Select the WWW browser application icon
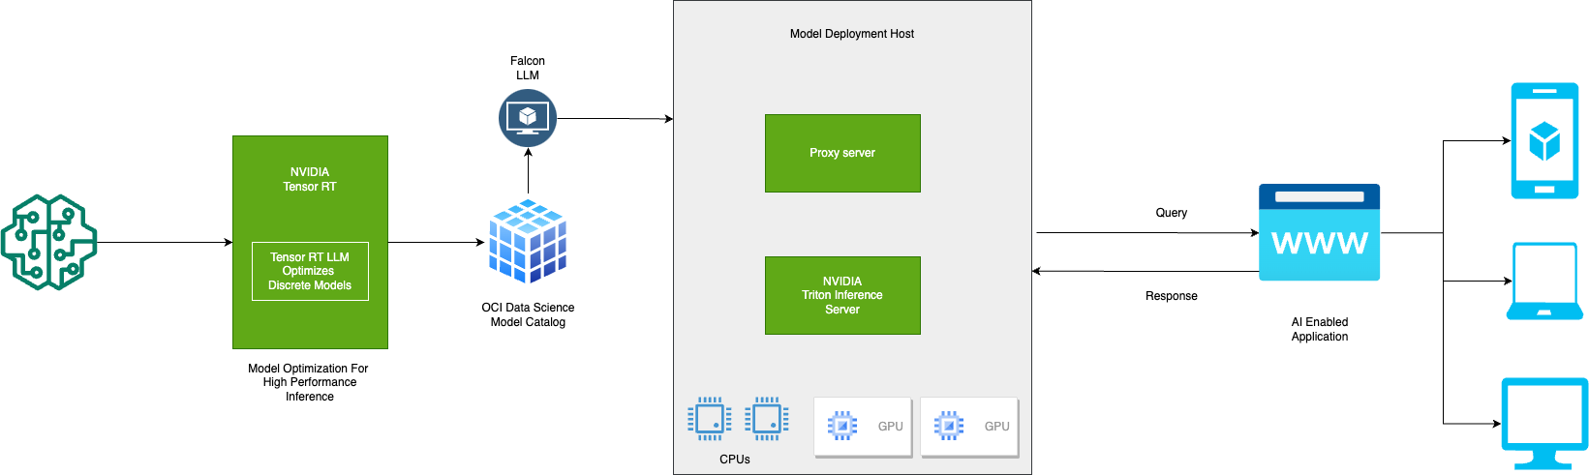 pyautogui.click(x=1319, y=232)
